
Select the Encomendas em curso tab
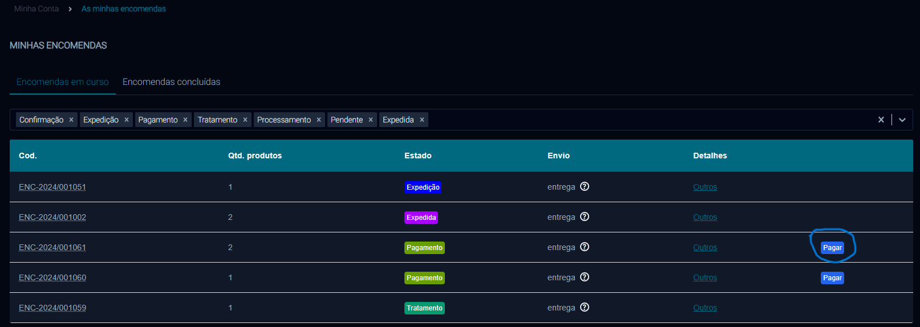point(63,82)
